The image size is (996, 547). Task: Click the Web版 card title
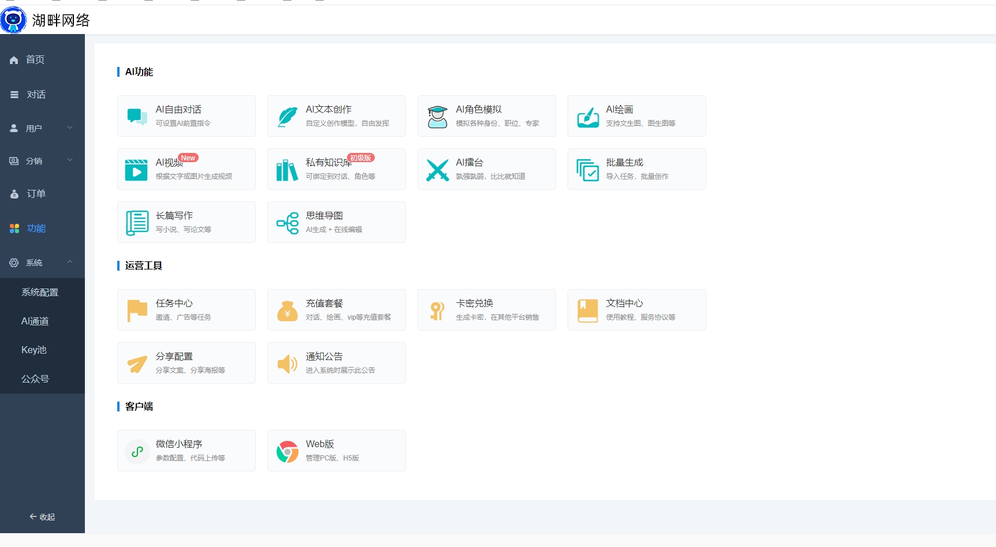(x=320, y=444)
